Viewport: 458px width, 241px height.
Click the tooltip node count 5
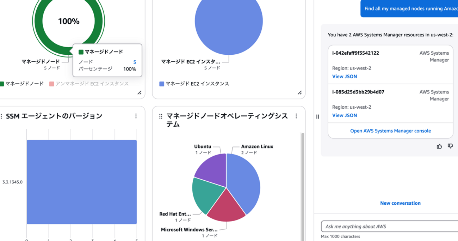tap(135, 62)
